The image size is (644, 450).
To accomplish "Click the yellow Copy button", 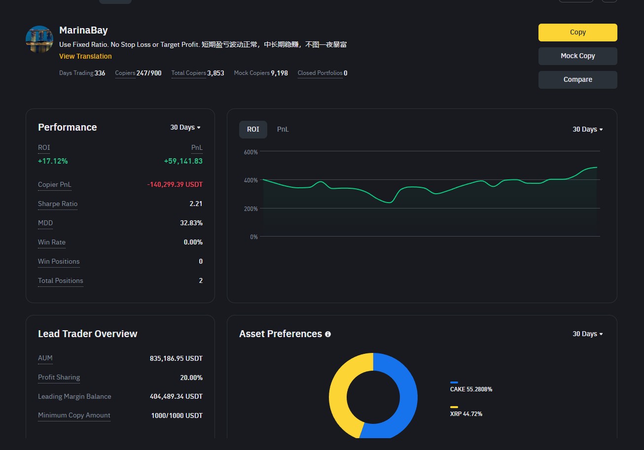I will pos(577,33).
